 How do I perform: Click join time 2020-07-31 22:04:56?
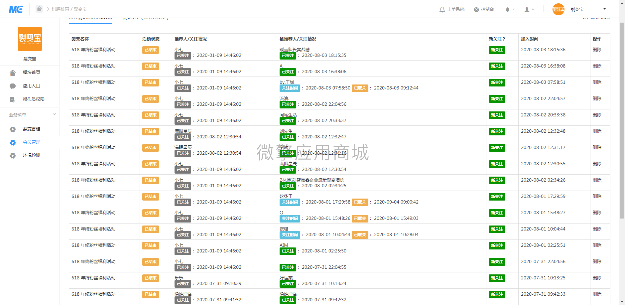click(x=543, y=261)
